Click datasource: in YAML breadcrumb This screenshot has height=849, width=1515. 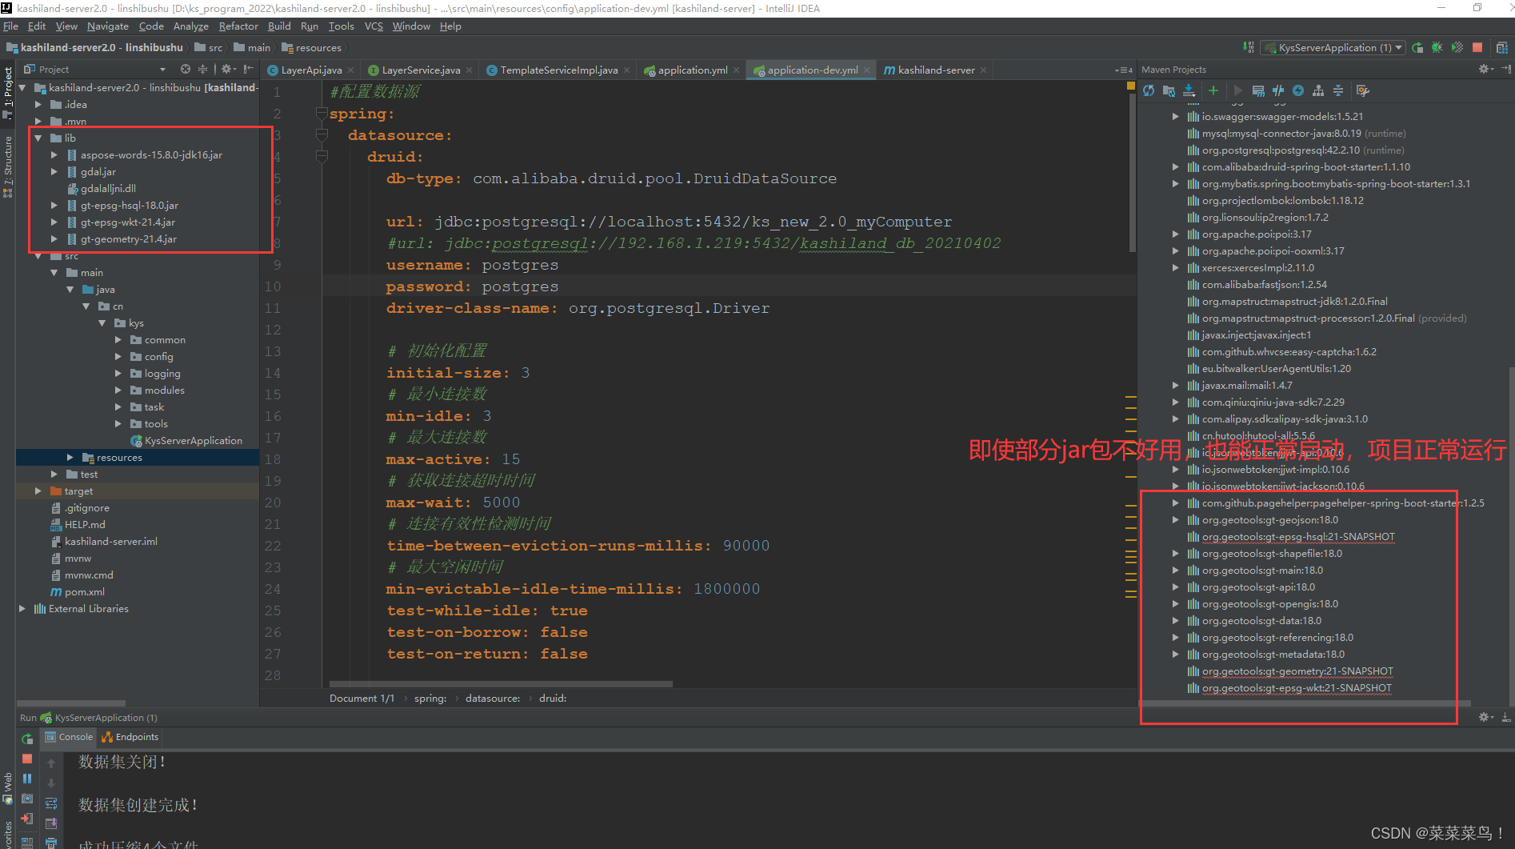point(493,699)
